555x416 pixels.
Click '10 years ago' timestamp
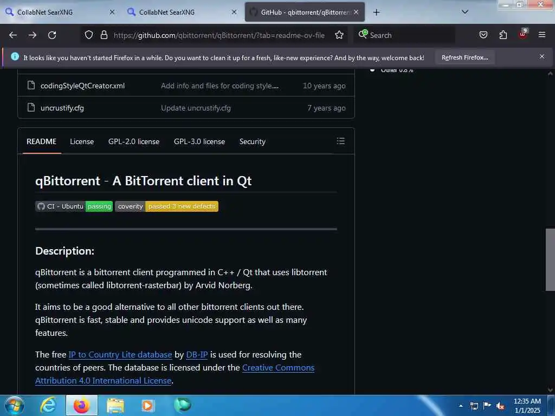point(324,86)
